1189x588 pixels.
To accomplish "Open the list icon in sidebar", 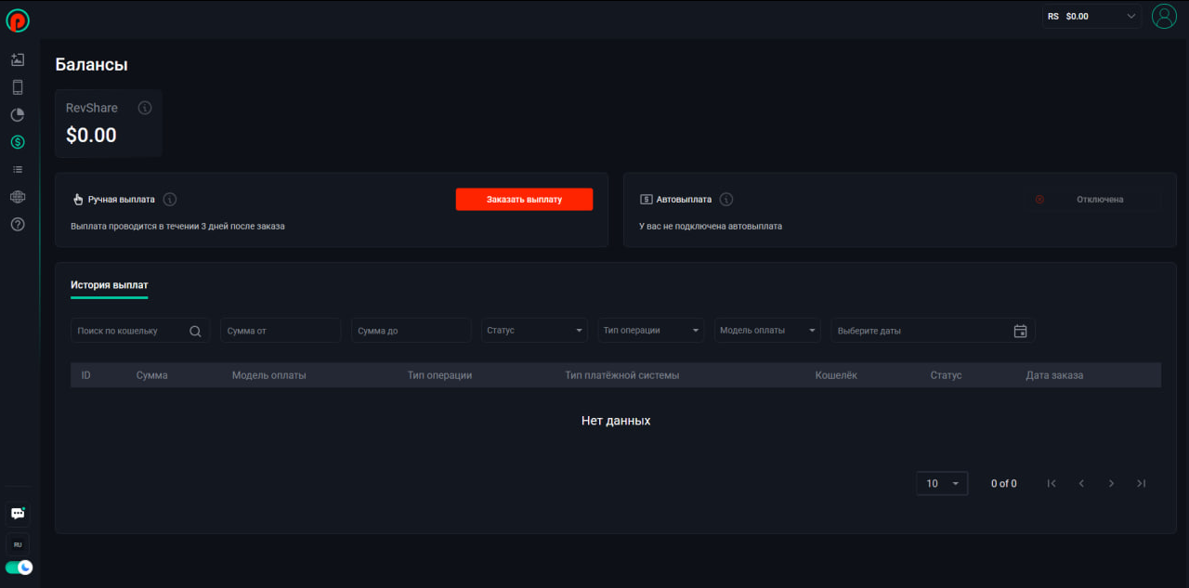I will (18, 170).
